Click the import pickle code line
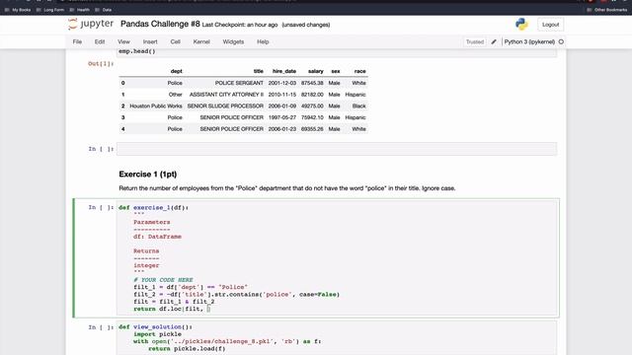 pyautogui.click(x=157, y=334)
